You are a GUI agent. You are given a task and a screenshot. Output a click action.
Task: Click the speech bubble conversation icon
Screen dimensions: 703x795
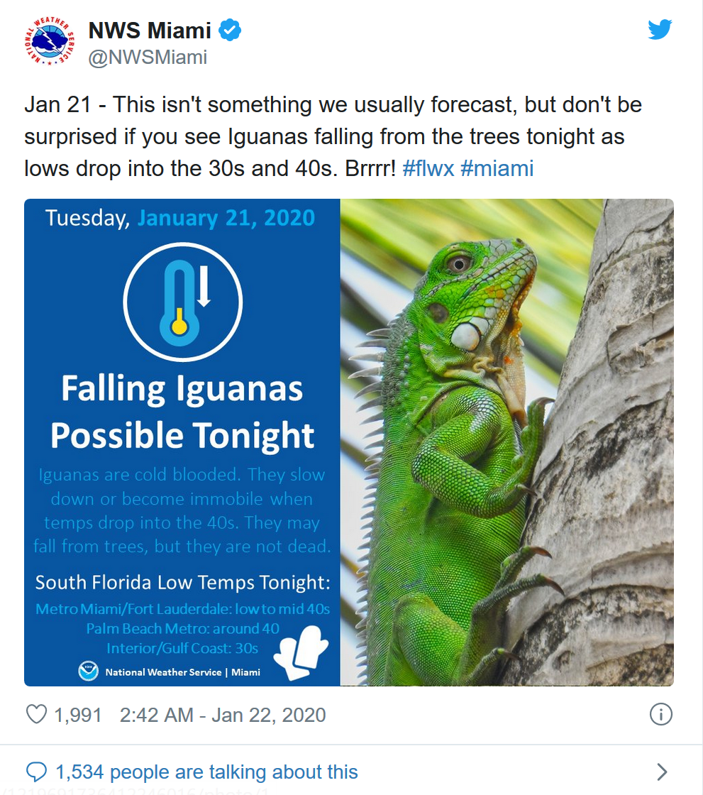tap(36, 772)
